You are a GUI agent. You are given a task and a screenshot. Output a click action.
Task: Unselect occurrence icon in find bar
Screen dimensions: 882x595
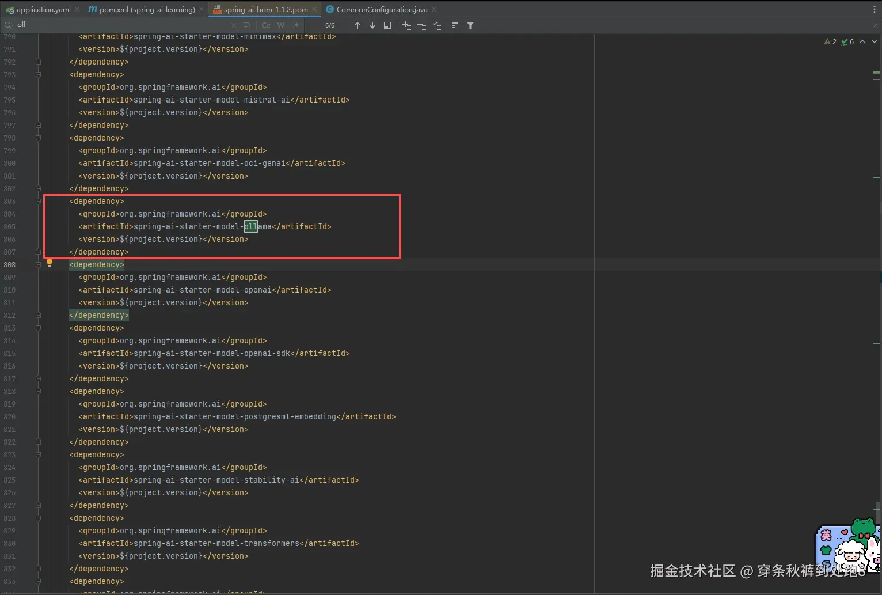[x=421, y=25]
